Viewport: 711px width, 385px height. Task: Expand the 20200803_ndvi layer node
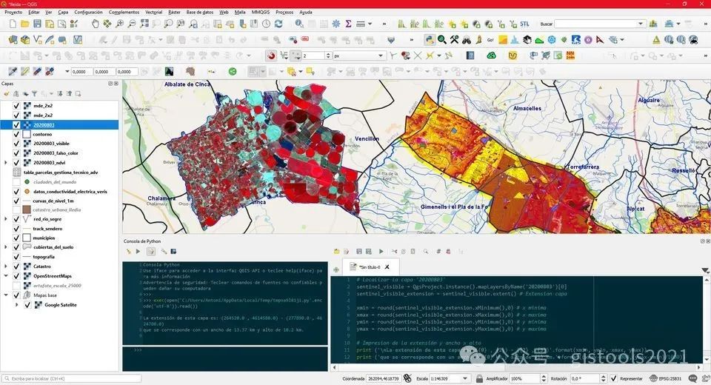(x=6, y=163)
